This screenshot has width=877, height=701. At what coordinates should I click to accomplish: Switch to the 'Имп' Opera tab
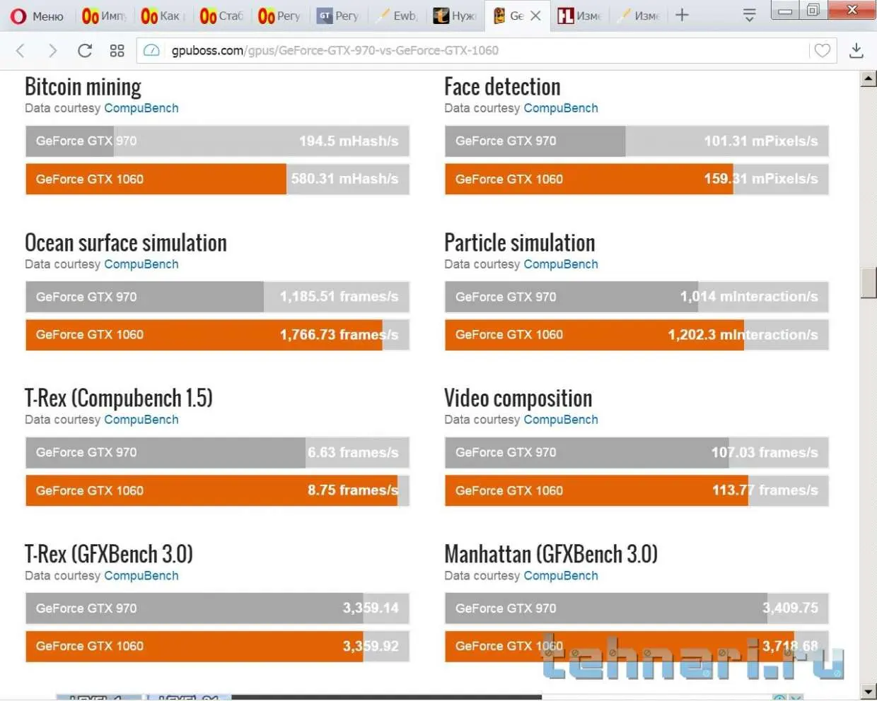pos(103,16)
